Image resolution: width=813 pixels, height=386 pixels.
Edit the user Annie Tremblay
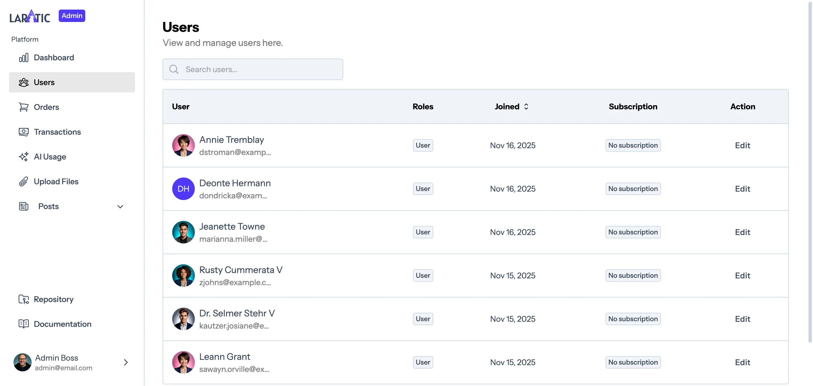point(742,145)
